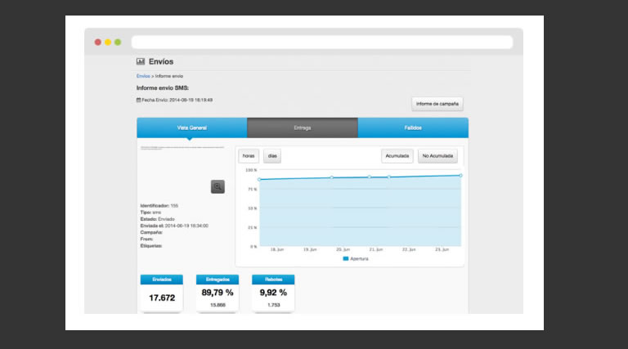Open the Entrega tab
The width and height of the screenshot is (628, 349).
(303, 128)
